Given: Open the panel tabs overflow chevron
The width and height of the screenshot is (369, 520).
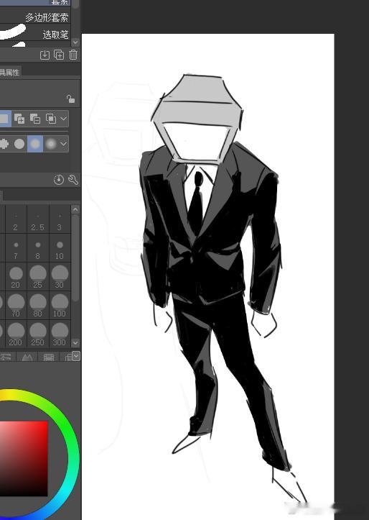Looking at the screenshot, I should [76, 356].
